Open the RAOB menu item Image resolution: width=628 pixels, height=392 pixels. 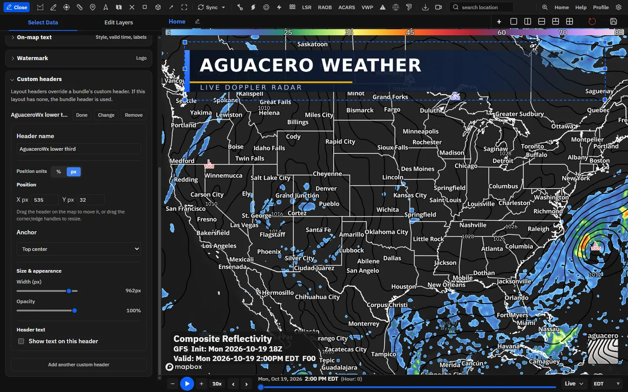325,7
